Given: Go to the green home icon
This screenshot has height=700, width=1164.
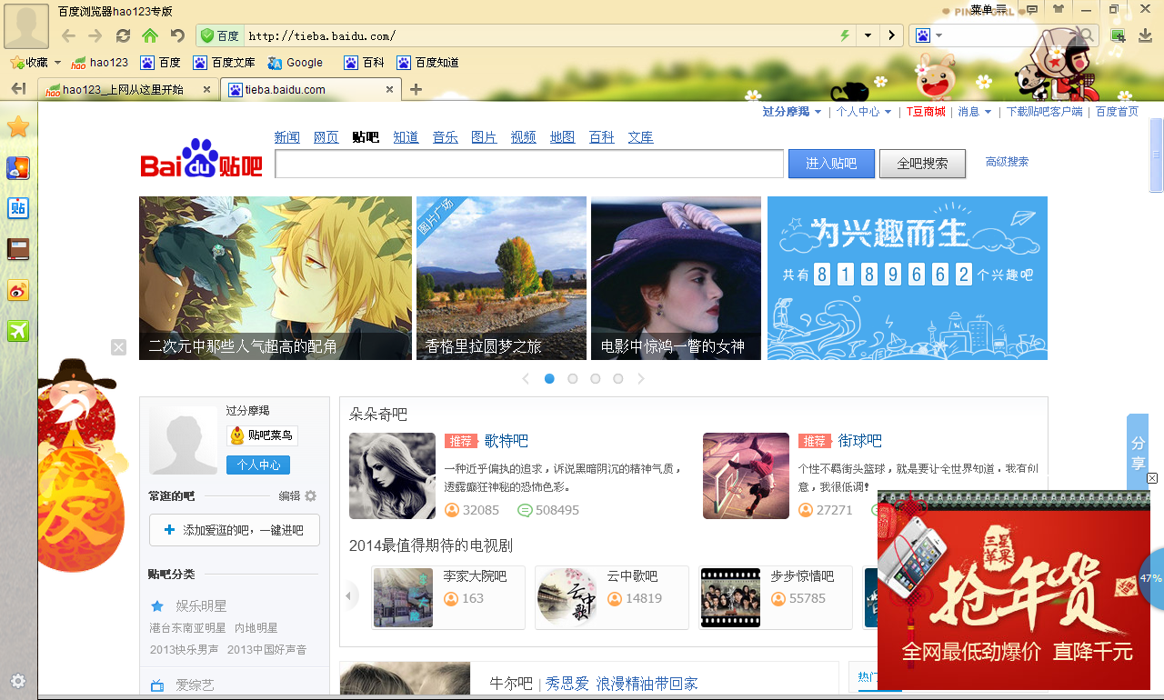Looking at the screenshot, I should click(150, 35).
